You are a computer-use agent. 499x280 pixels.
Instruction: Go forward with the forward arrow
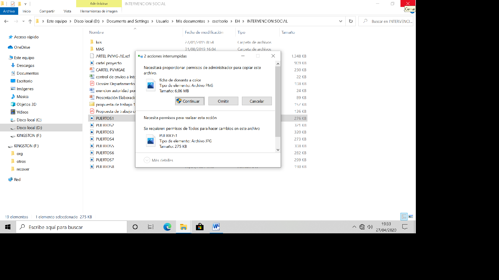[x=16, y=21]
